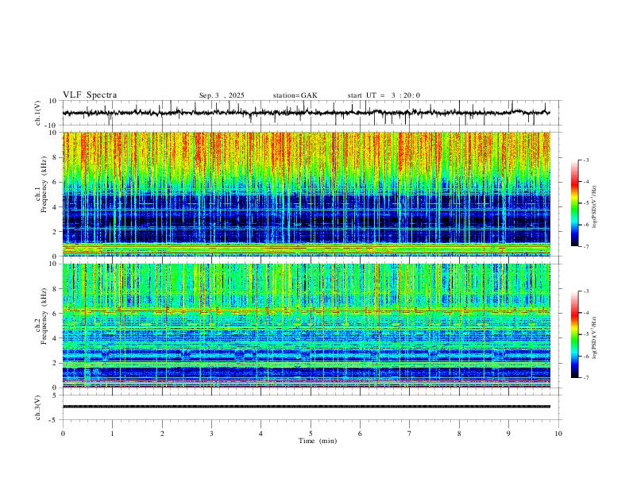Click time axis tick label "9"
Image resolution: width=629 pixels, height=486 pixels.
(508, 434)
